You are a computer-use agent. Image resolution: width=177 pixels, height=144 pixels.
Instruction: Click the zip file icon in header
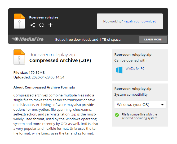pyautogui.click(x=19, y=21)
